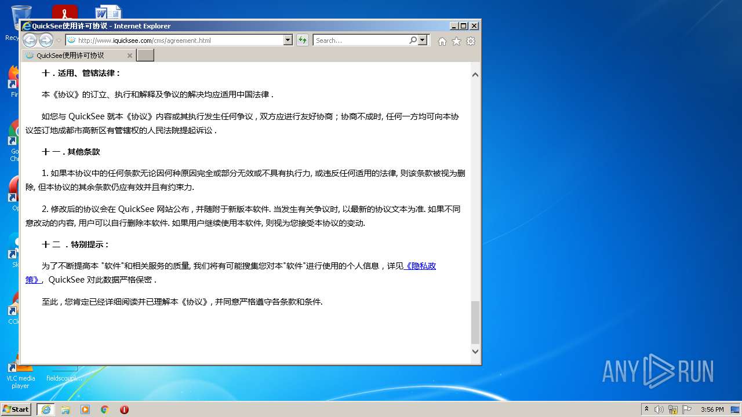
Task: Expand the address bar autocomplete dropdown
Action: 288,40
